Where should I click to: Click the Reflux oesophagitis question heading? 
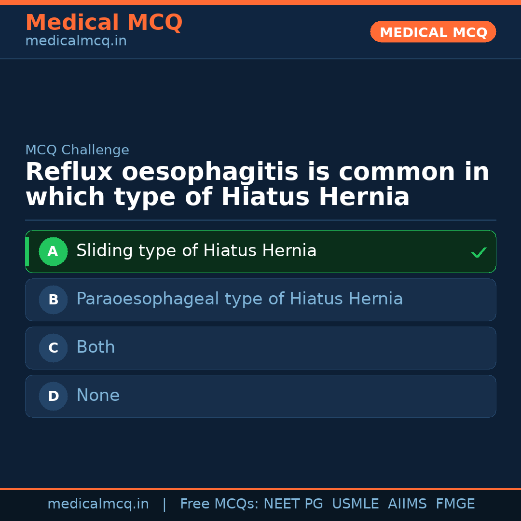coord(257,185)
